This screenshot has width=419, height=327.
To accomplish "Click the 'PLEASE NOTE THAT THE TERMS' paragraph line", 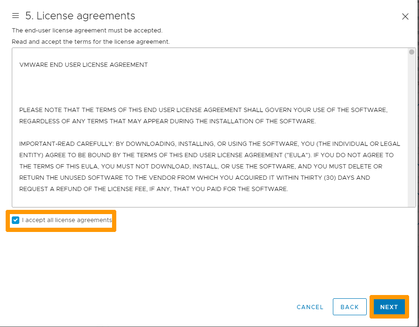I will (203, 110).
